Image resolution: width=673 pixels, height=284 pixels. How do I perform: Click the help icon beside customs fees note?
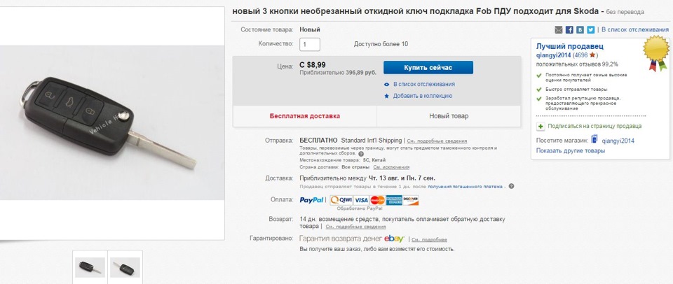tap(361, 154)
